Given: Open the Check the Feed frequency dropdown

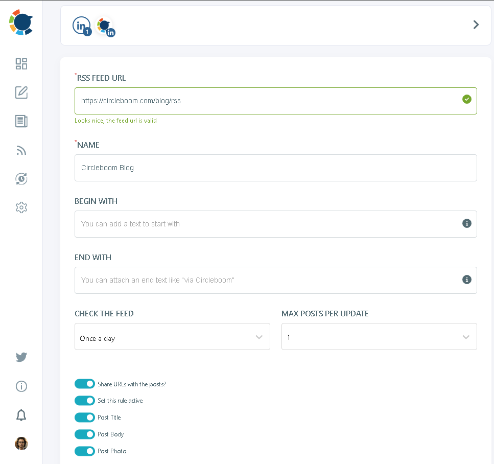Looking at the screenshot, I should [172, 336].
